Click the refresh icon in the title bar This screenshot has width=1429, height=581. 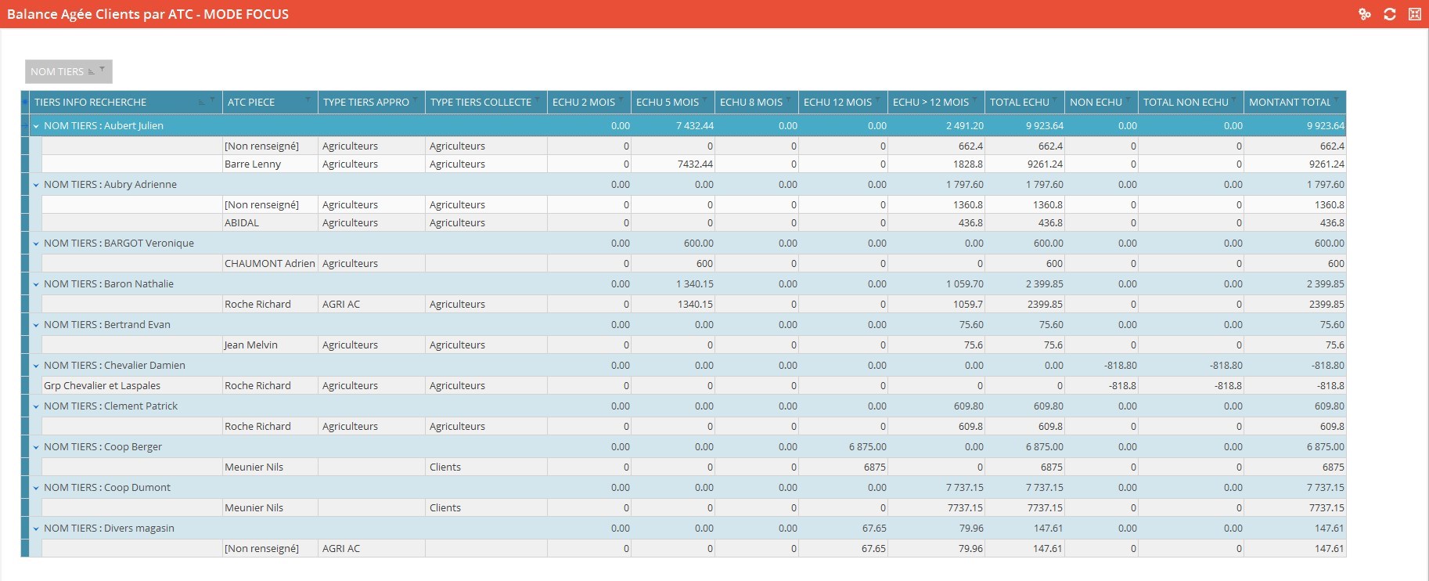(1390, 14)
